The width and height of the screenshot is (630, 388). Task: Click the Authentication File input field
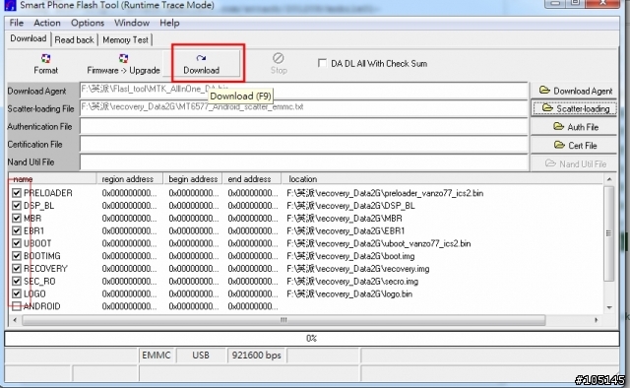tap(304, 126)
